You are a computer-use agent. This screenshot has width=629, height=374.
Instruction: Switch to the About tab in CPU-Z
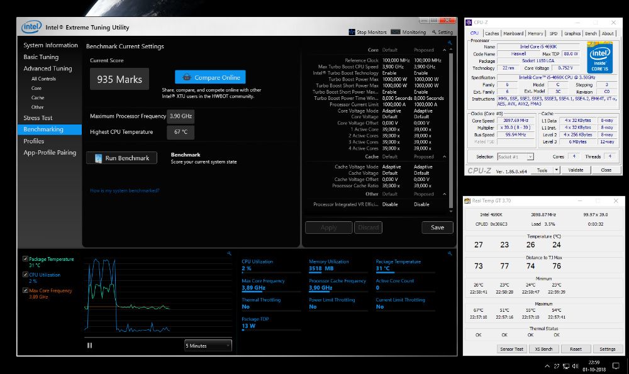point(608,34)
